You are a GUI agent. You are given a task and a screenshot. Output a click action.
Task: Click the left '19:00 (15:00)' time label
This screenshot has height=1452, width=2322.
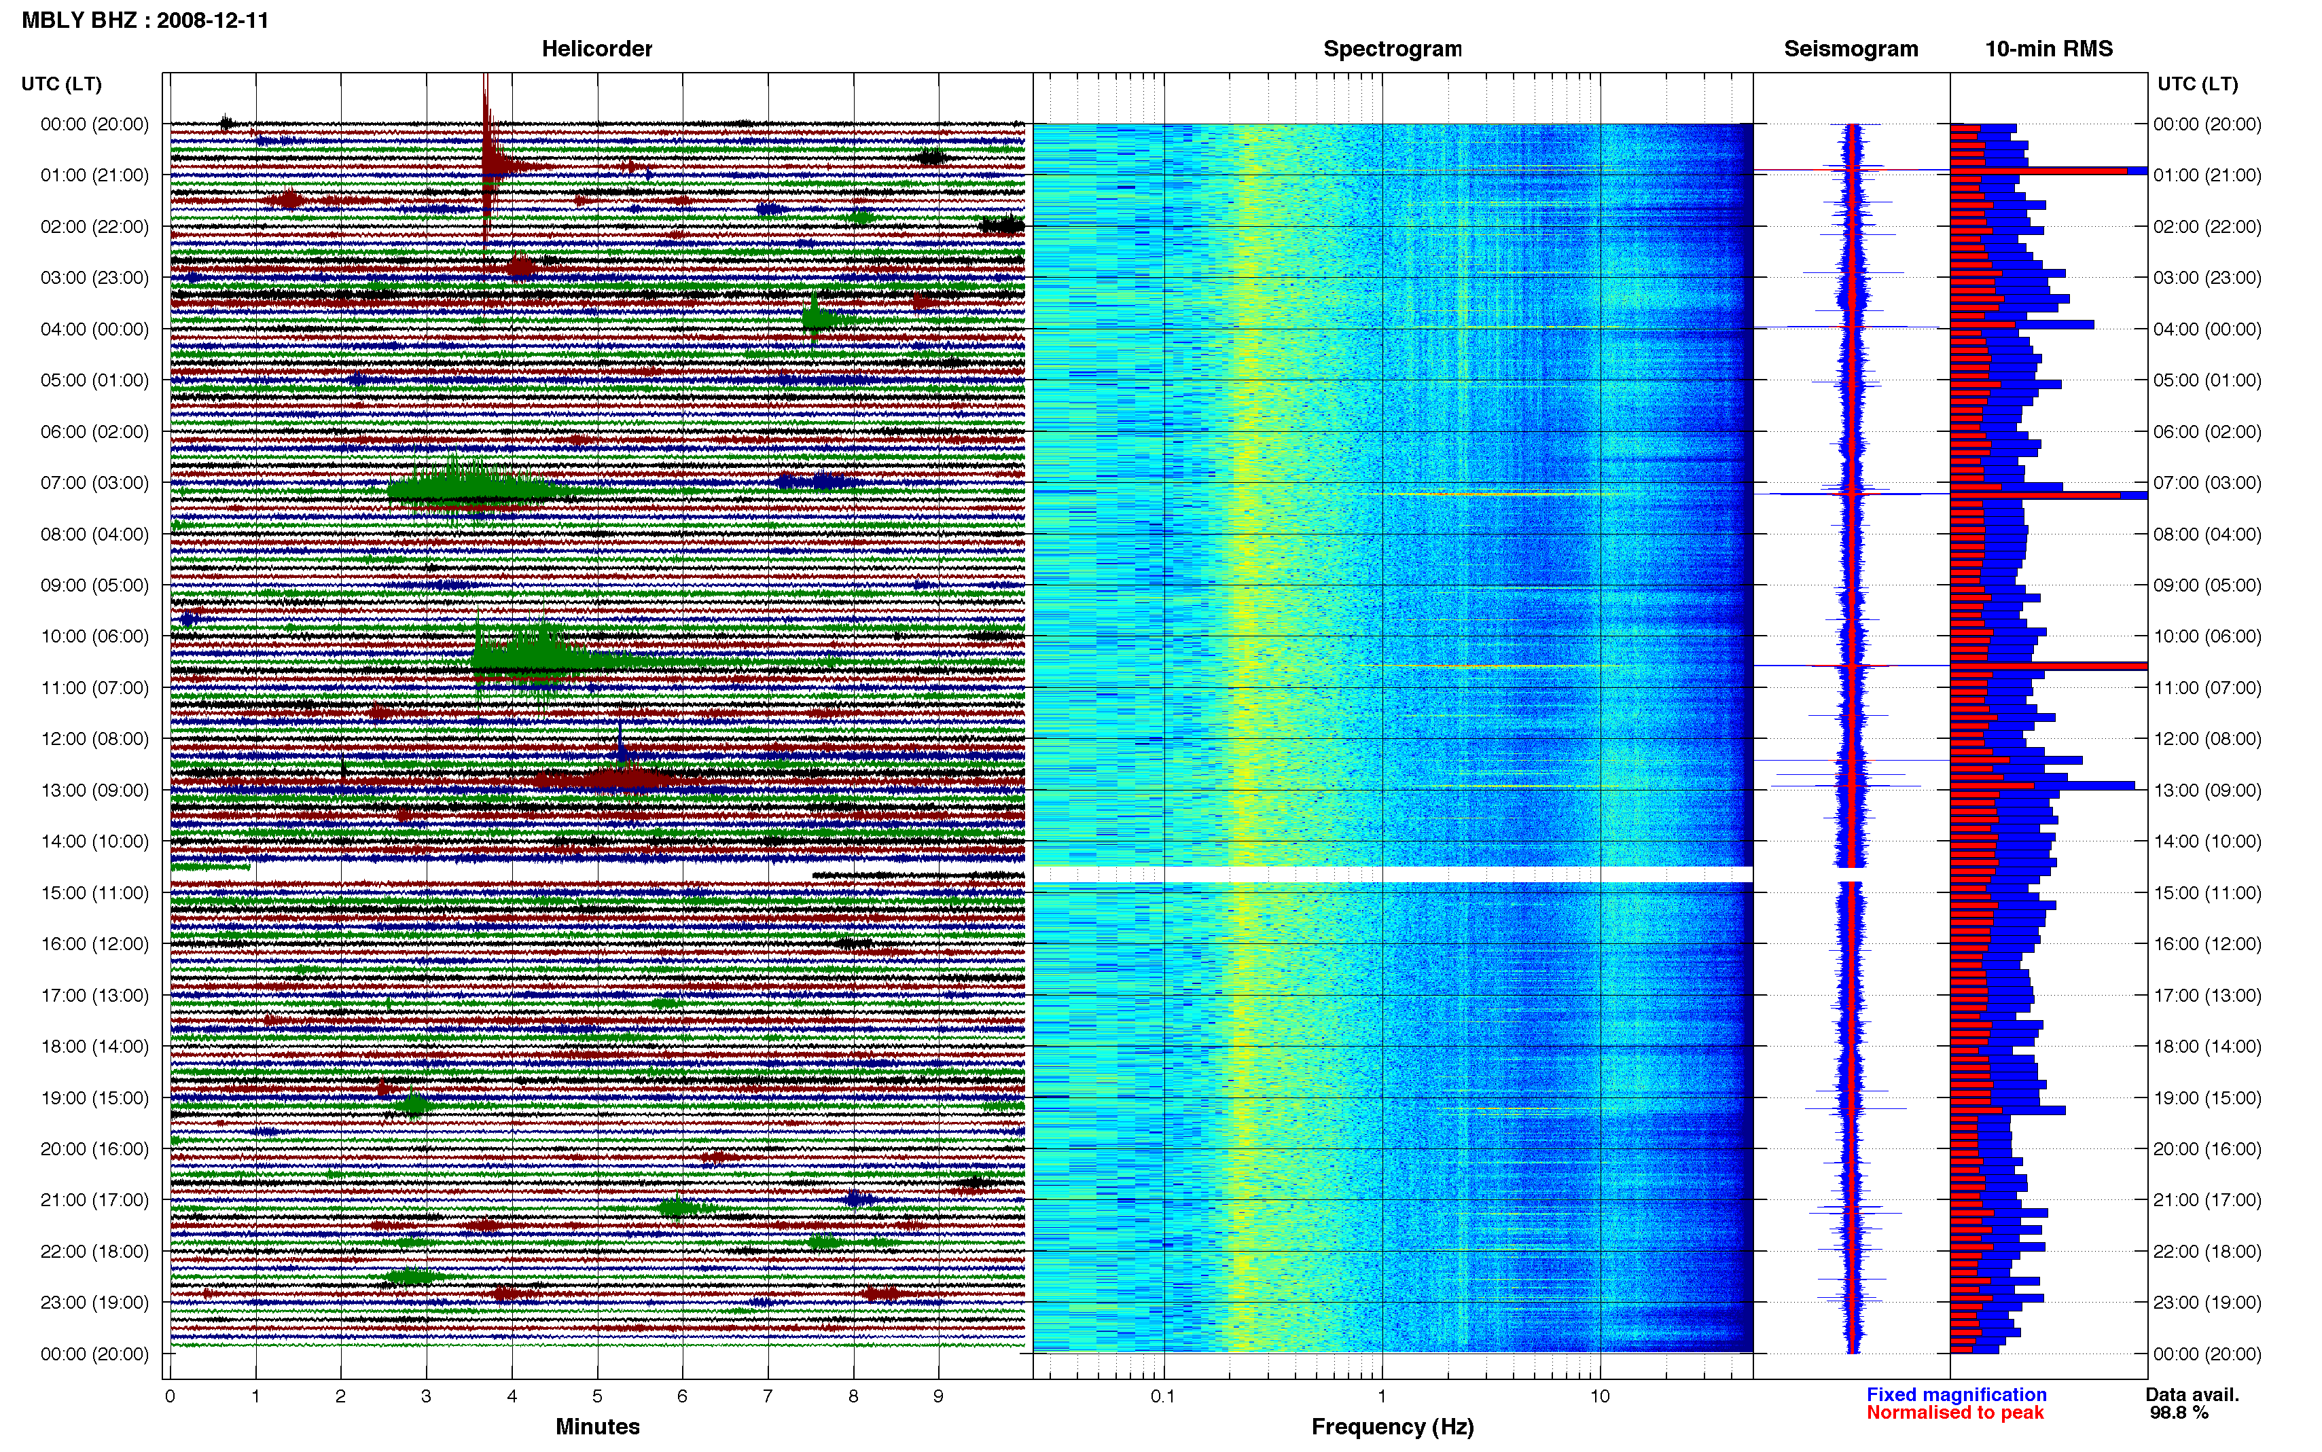(x=95, y=1097)
